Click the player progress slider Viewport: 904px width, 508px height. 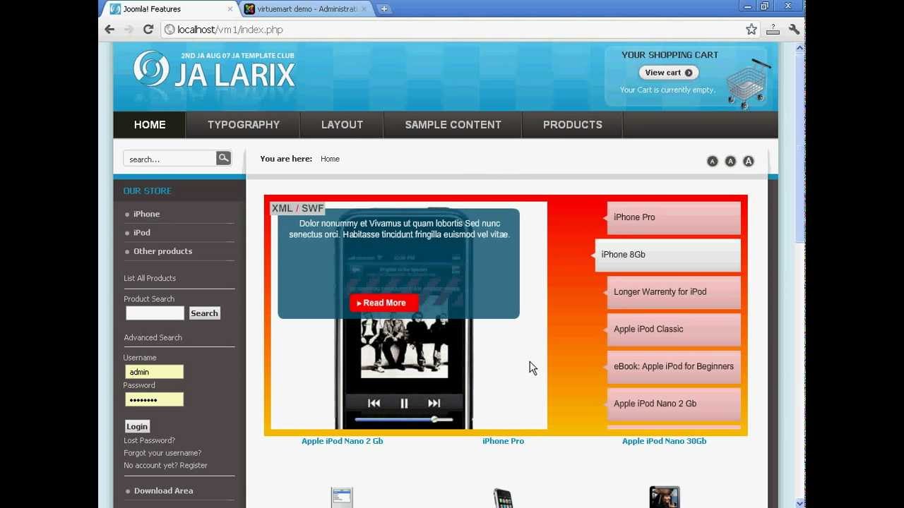[x=405, y=420]
